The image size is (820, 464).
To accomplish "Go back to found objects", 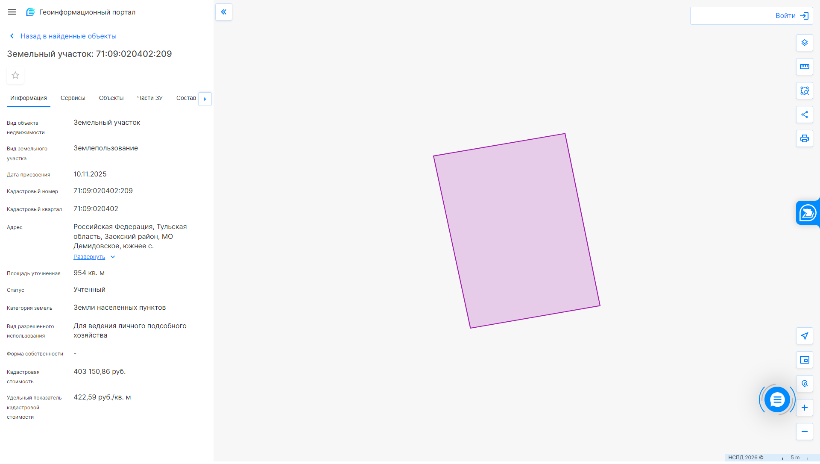I will click(68, 36).
